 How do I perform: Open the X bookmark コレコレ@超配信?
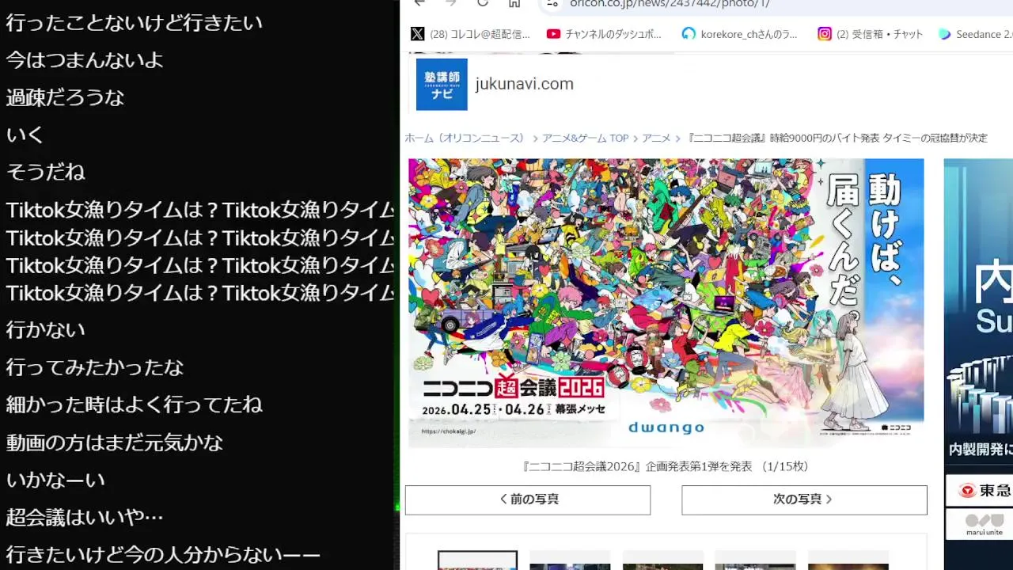(x=470, y=34)
